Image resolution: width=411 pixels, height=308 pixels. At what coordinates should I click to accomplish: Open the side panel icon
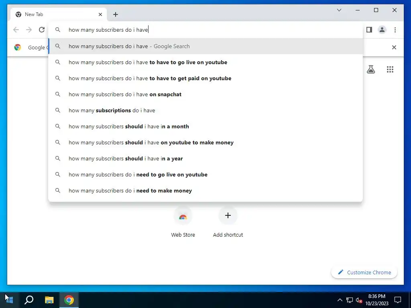tap(369, 30)
